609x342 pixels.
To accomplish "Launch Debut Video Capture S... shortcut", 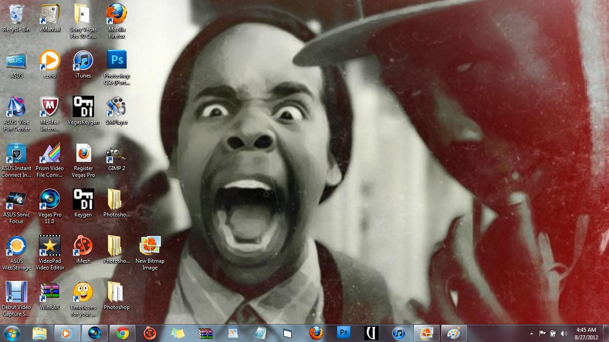I will (x=16, y=299).
